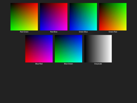Select the Red-Blue gradient swatch
Image resolution: width=137 pixels, height=103 pixels.
click(54, 17)
